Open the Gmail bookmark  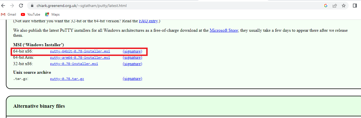[x=9, y=14]
